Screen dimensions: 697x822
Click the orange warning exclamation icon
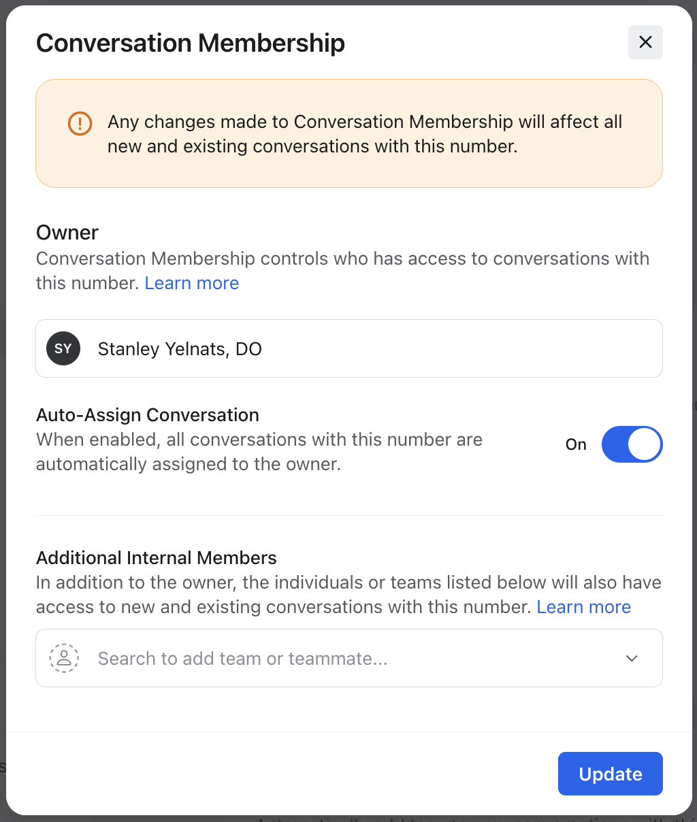click(x=80, y=123)
